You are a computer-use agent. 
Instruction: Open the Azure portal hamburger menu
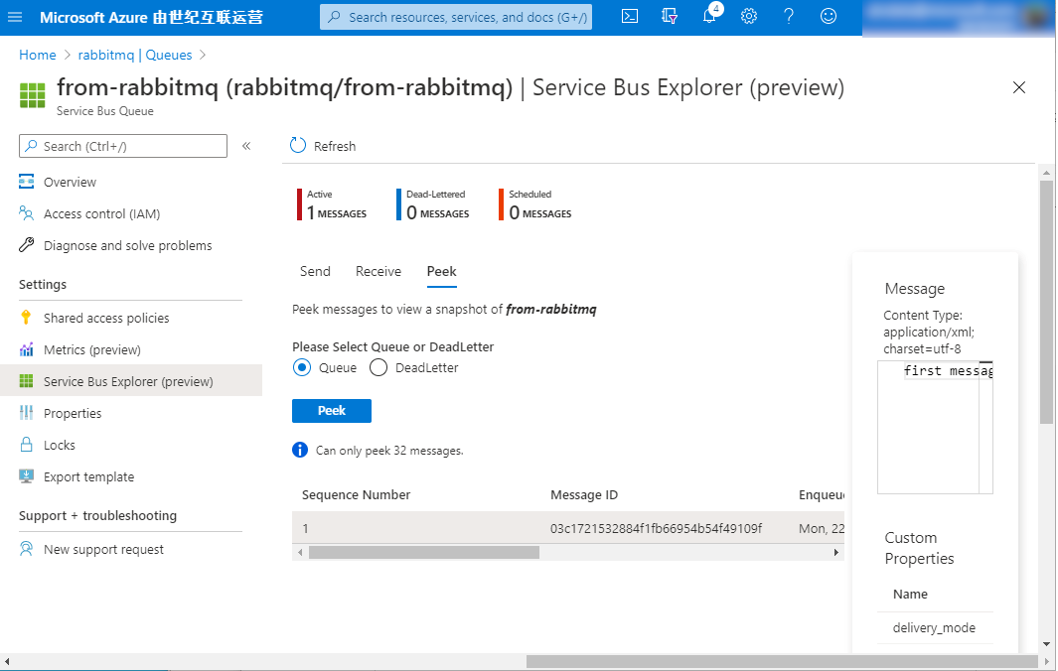click(15, 18)
